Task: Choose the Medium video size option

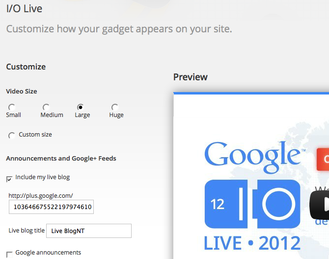Action: tap(46, 107)
